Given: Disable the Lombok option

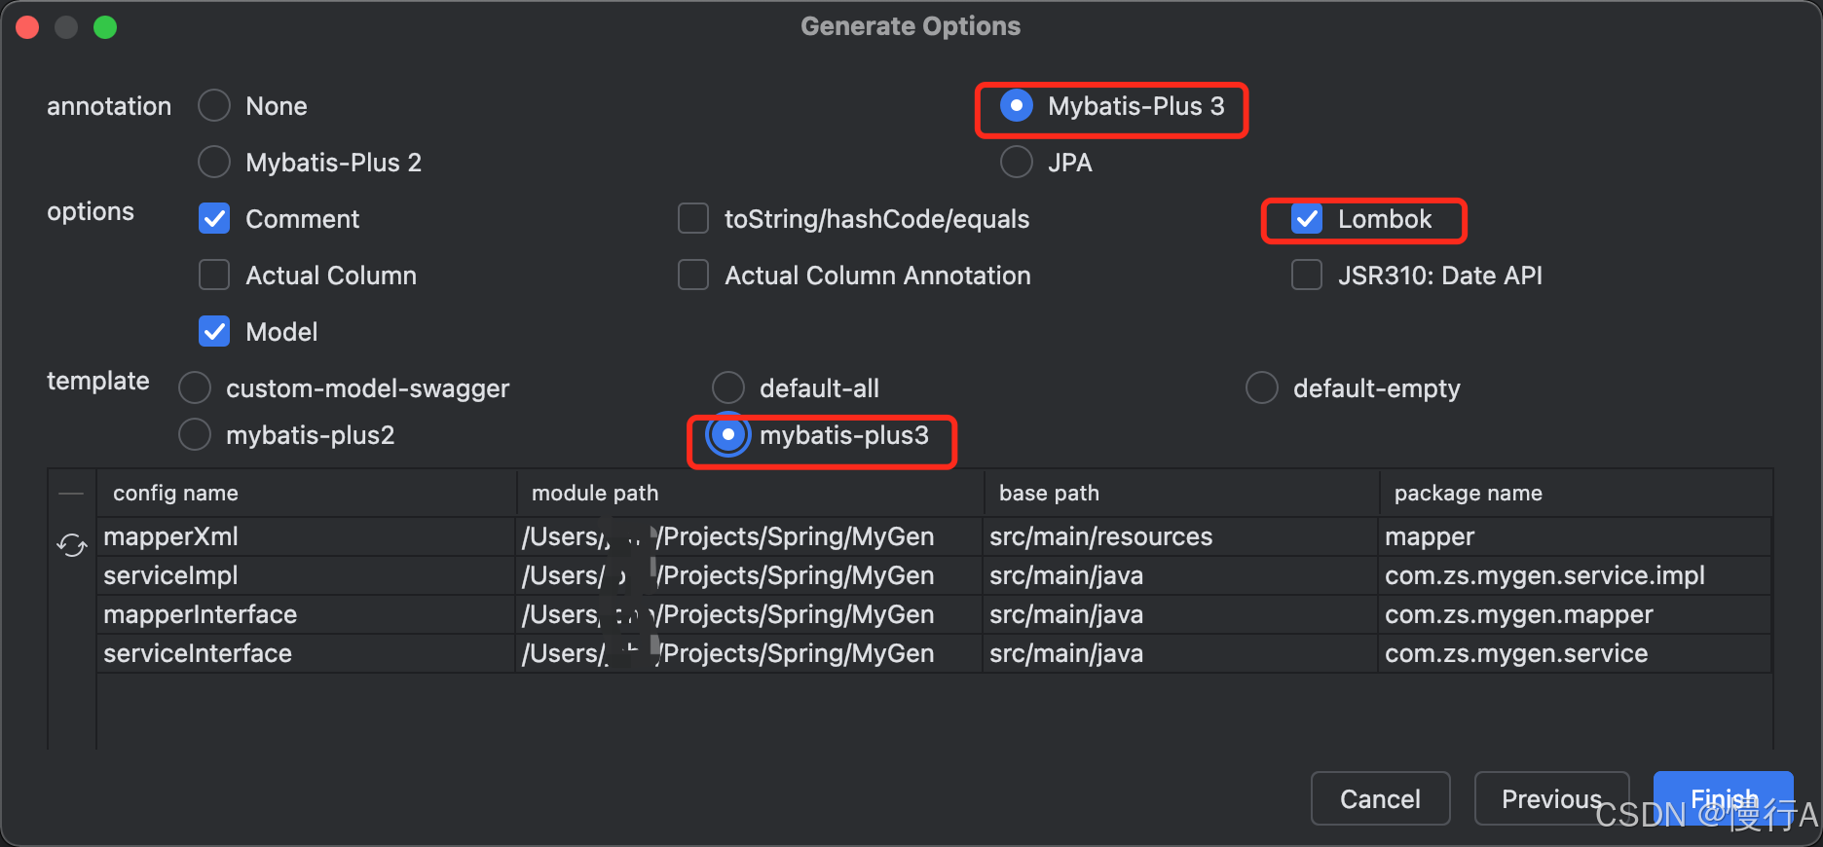Looking at the screenshot, I should click(x=1307, y=219).
